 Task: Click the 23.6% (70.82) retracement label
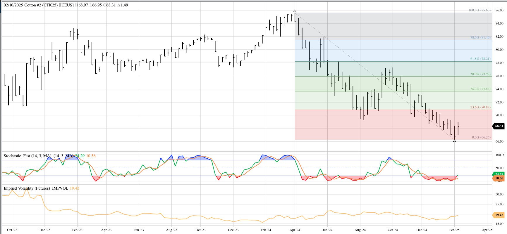[x=480, y=107]
